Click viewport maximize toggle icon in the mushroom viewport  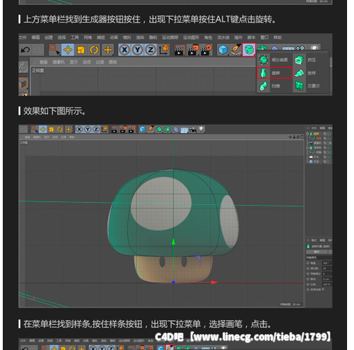(302, 137)
